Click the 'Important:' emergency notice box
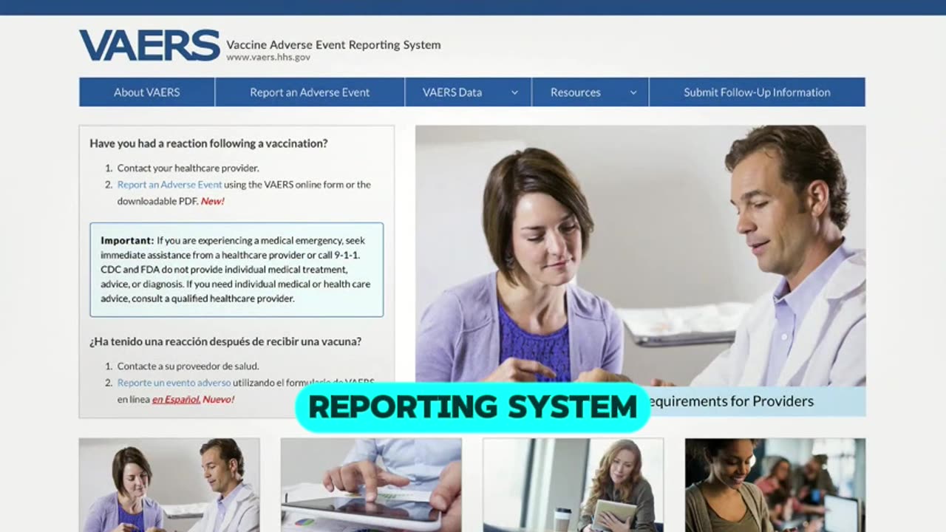This screenshot has width=946, height=532. 236,270
